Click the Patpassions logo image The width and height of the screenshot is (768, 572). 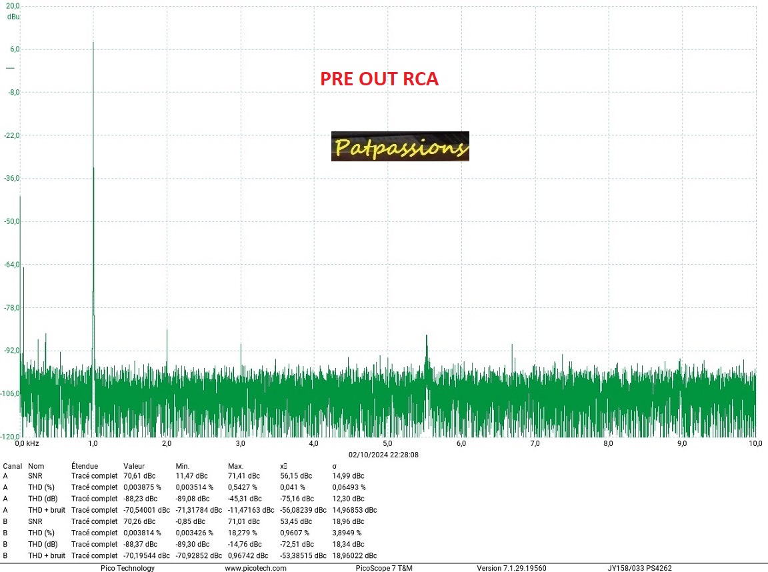pyautogui.click(x=400, y=146)
